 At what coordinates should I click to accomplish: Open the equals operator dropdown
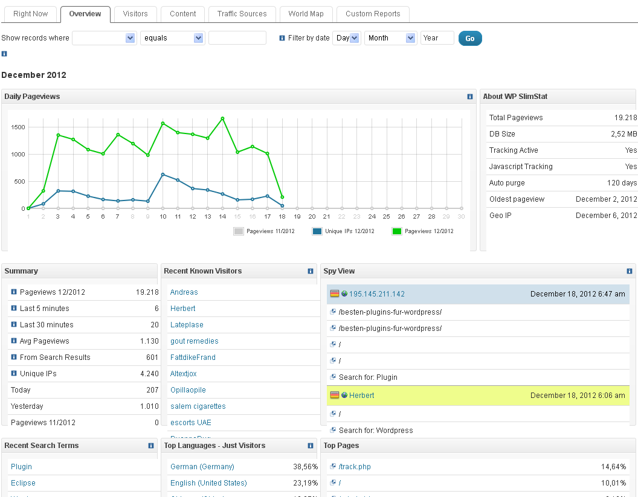173,38
